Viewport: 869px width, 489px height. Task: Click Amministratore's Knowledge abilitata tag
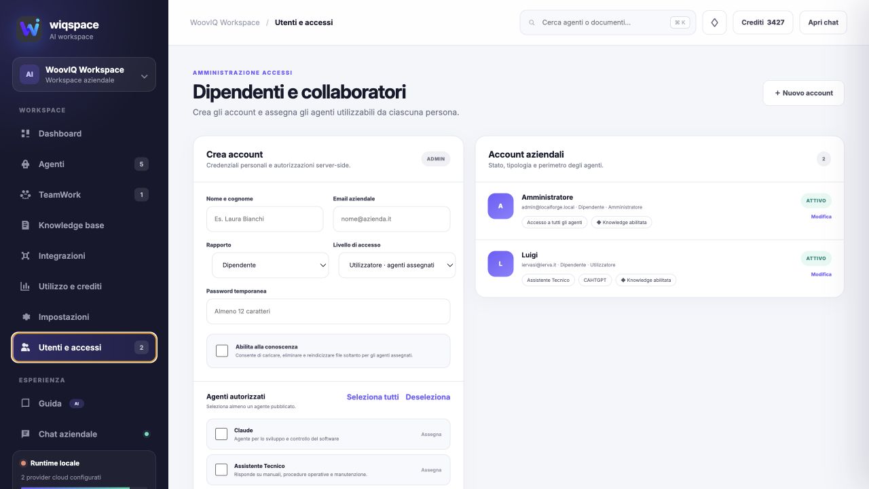621,222
